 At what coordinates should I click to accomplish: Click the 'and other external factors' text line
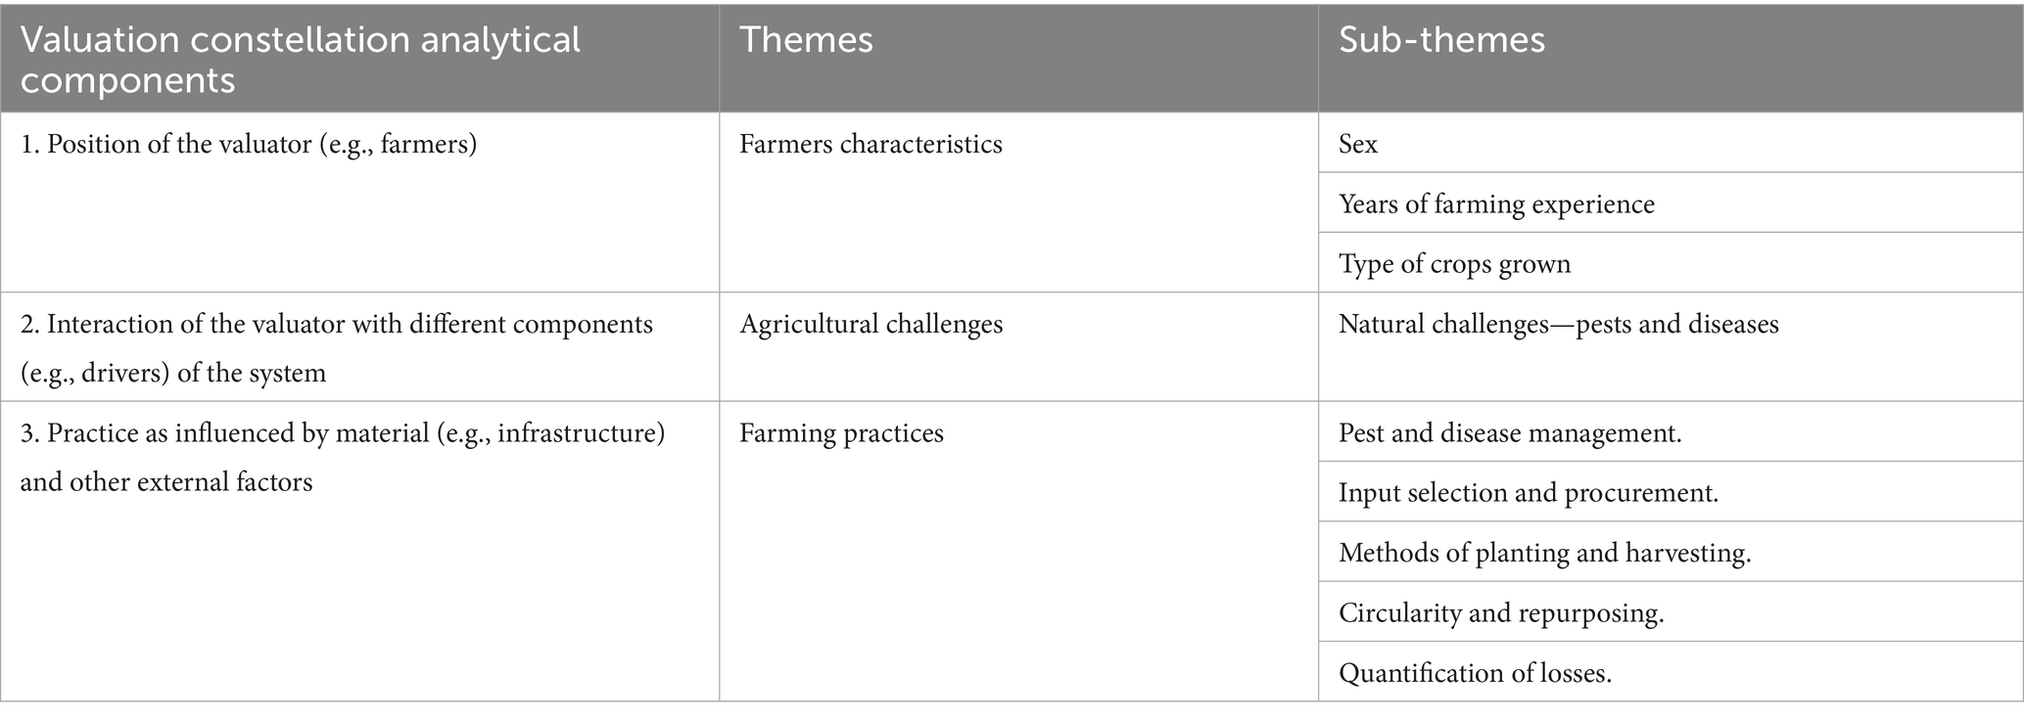point(166,481)
